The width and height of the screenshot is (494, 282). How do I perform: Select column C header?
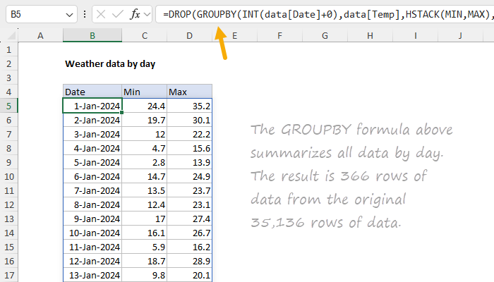(x=144, y=35)
